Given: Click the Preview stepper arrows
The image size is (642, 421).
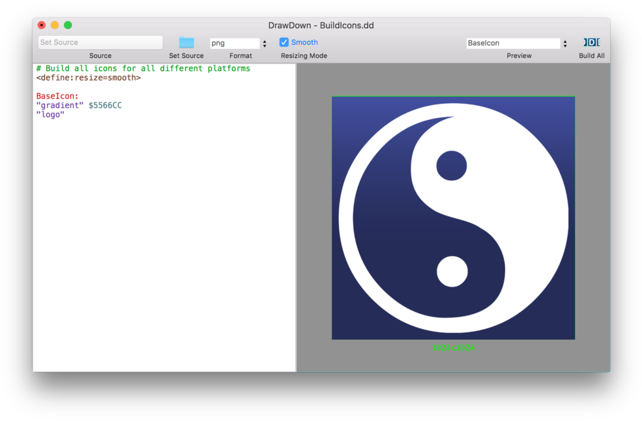Looking at the screenshot, I should coord(564,43).
